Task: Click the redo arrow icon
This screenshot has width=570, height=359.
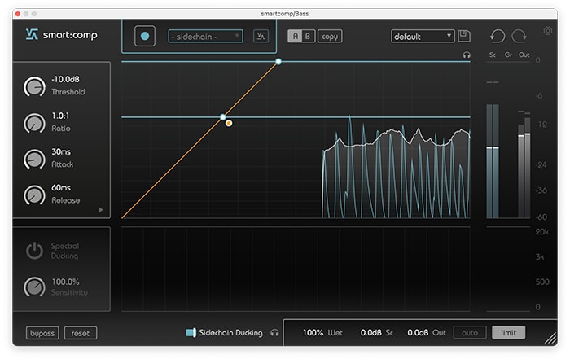Action: click(x=520, y=36)
